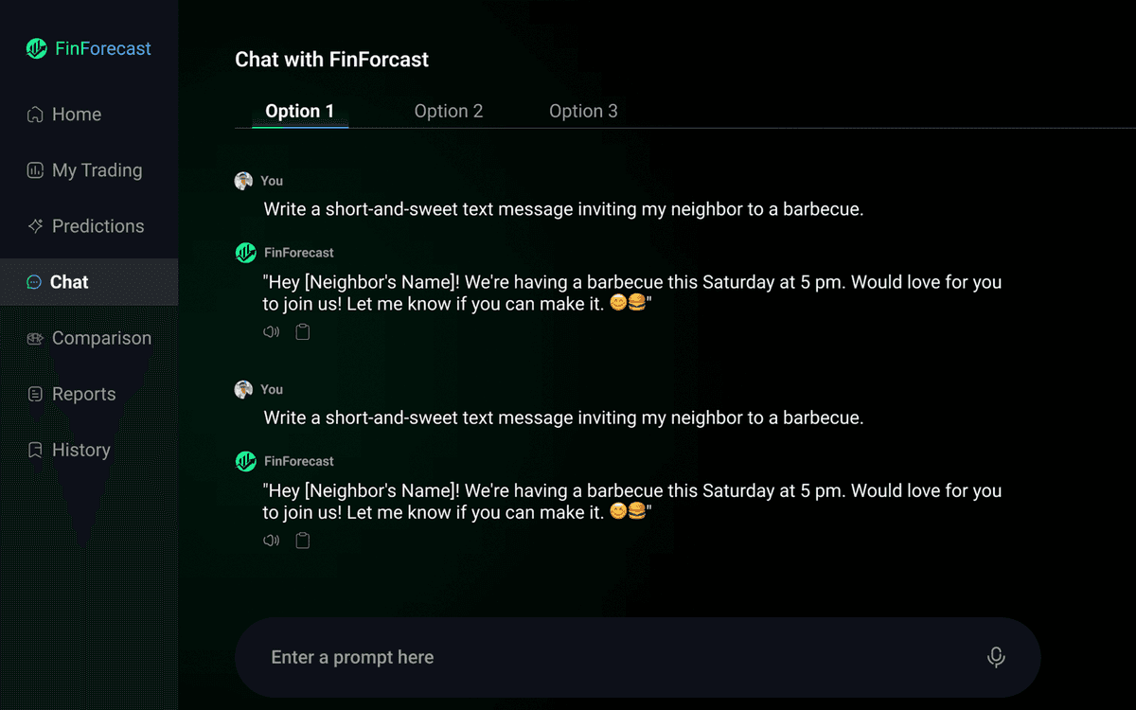
Task: Click the first 'You' user avatar
Action: pyautogui.click(x=244, y=181)
